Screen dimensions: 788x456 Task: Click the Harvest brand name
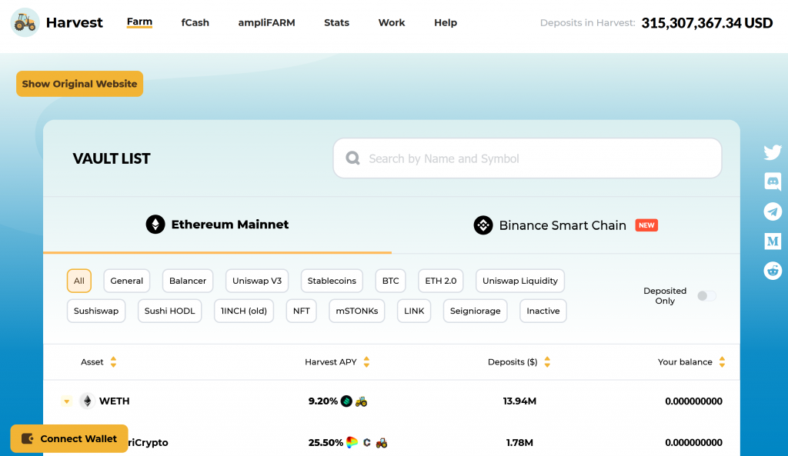75,22
